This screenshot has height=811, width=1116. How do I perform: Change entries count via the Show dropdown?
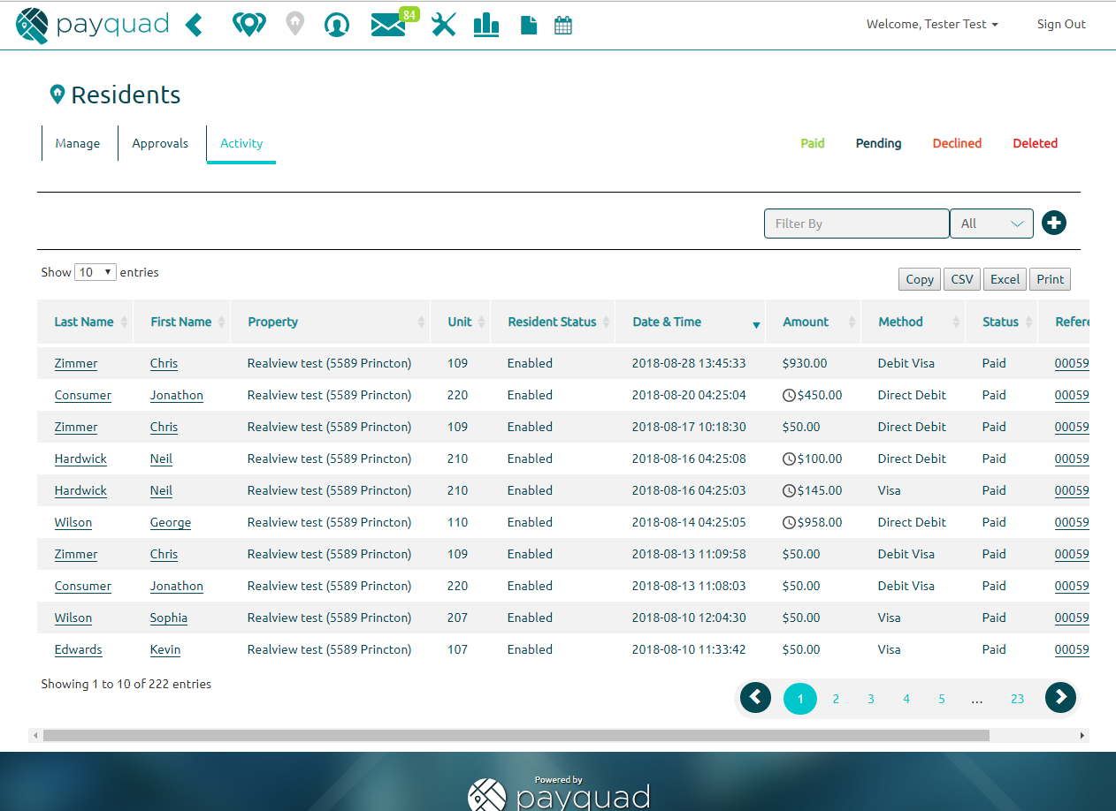(95, 271)
